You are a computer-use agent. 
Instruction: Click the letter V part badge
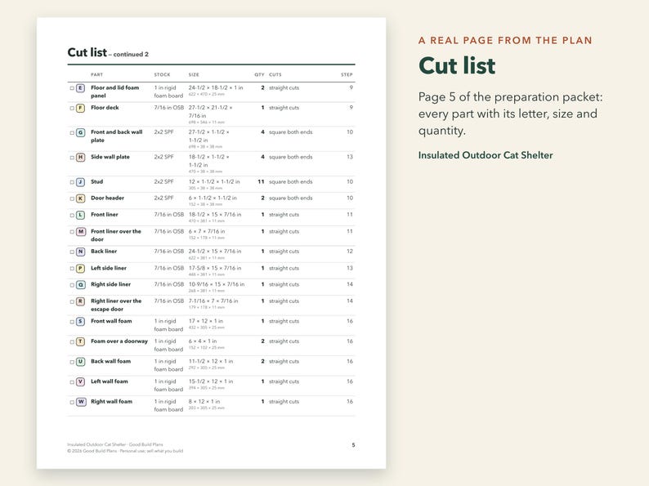[81, 381]
